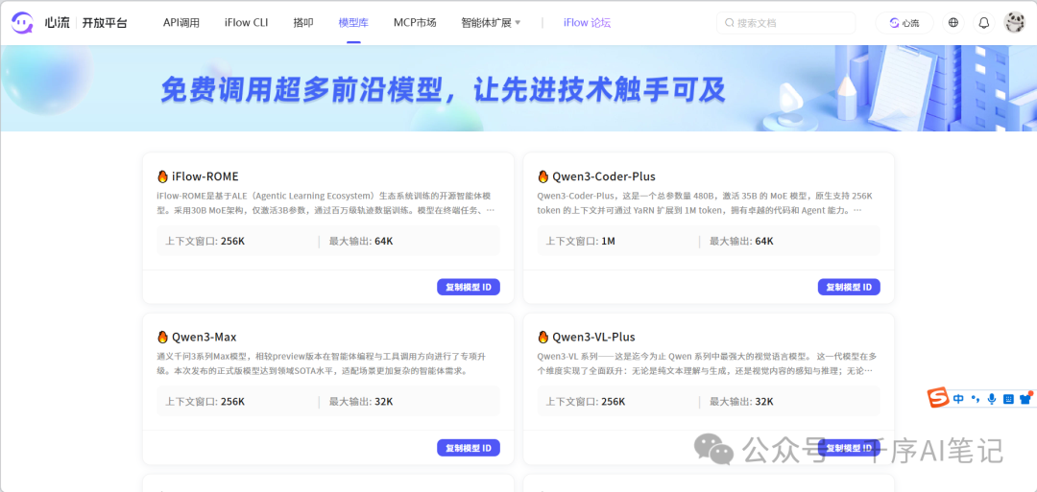This screenshot has height=492, width=1037.
Task: Click the flame icon beside Qwen3-Coder-Plus
Action: 543,176
